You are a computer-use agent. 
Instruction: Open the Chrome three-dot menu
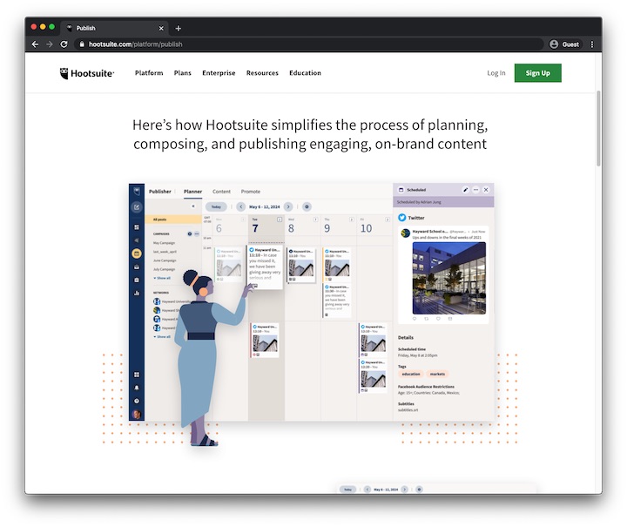pos(592,44)
